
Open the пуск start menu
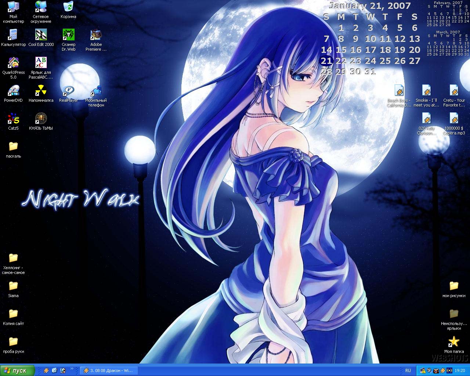[x=18, y=370]
